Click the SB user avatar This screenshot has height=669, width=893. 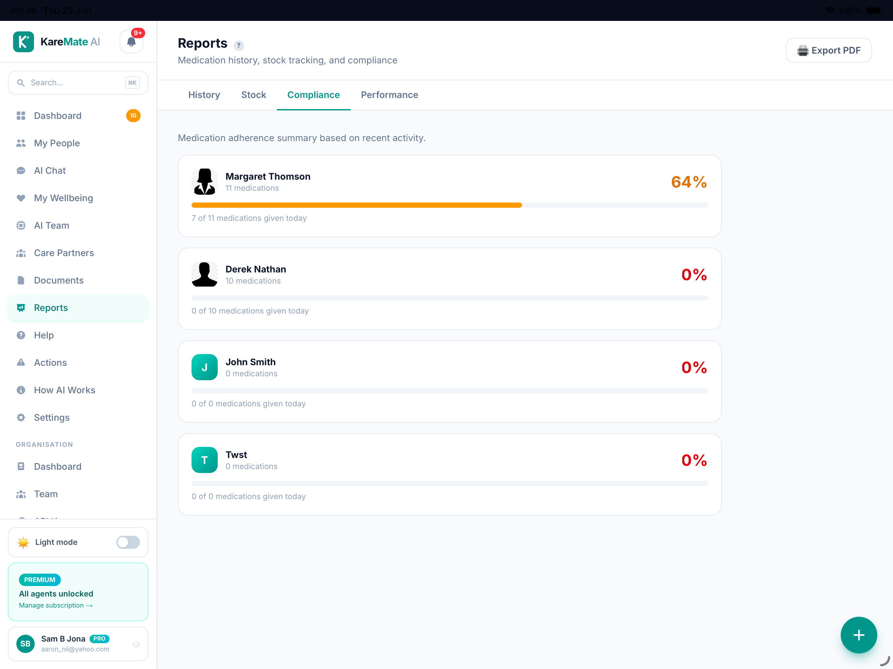click(x=25, y=644)
